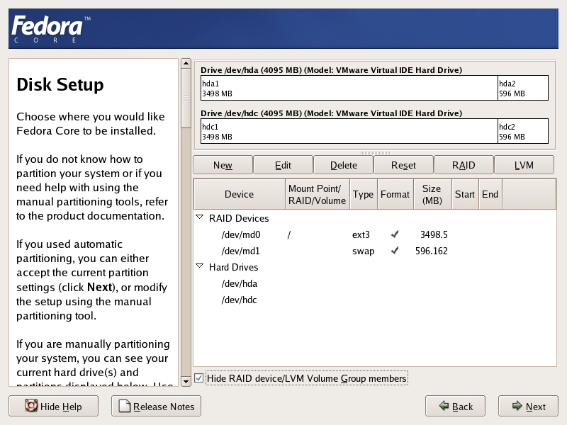
Task: Click the document icon on Release Notes
Action: 125,406
